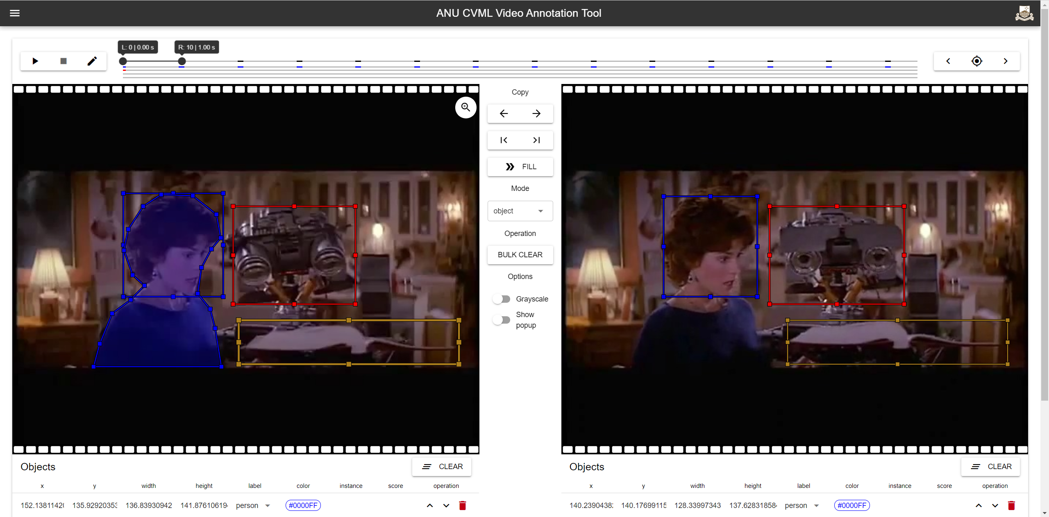Click the left object's x value 152.1381142
Viewport: 1049px width, 517px height.
pyautogui.click(x=42, y=506)
